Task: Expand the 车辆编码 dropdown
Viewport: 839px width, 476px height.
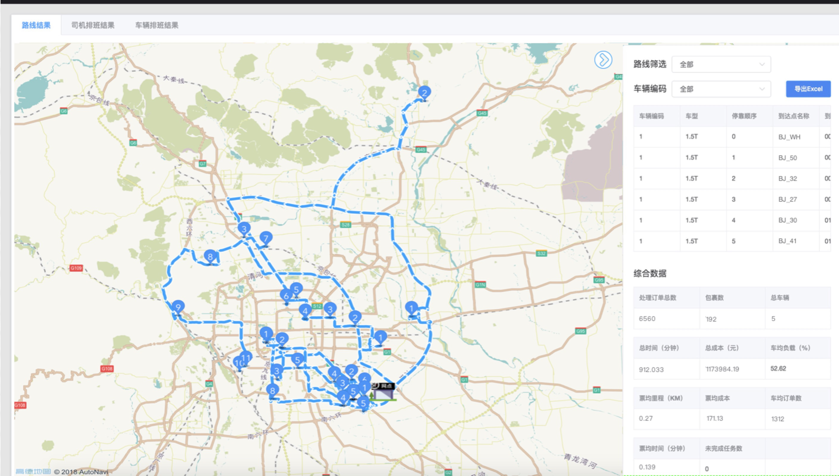Action: [x=721, y=89]
